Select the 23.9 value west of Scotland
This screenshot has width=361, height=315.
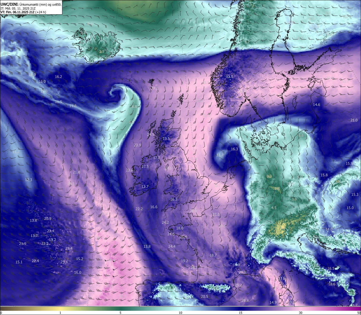[x=137, y=145]
